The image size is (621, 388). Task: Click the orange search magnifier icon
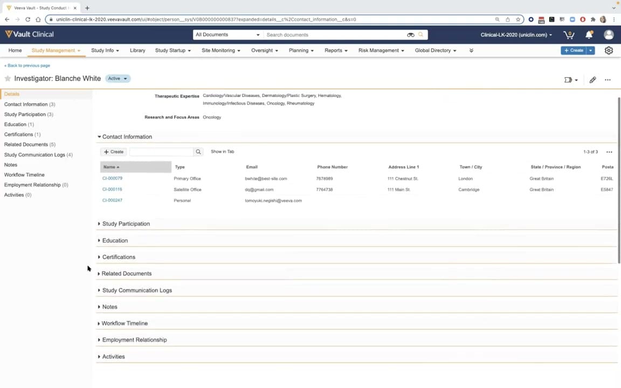420,34
